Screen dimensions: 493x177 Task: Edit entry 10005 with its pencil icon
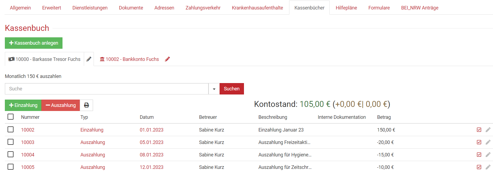pos(488,167)
